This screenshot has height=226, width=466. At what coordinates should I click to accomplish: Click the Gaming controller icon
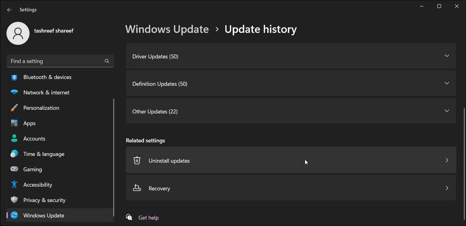coord(14,169)
